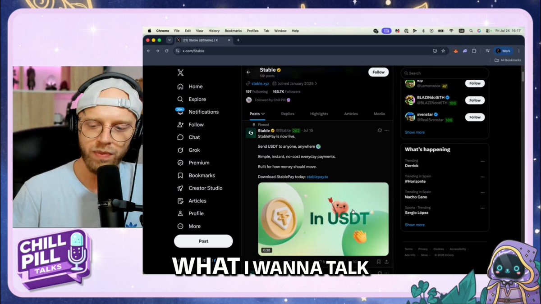Open Chrome's three-dot menu
Image resolution: width=541 pixels, height=304 pixels.
pos(519,51)
